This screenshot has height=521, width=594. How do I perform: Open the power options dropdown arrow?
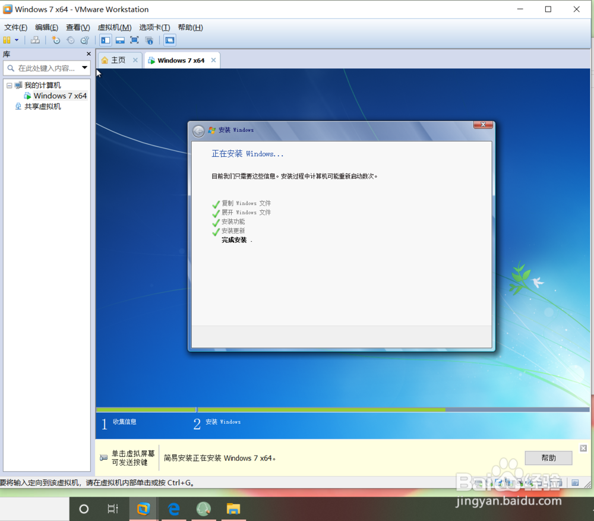[x=16, y=40]
